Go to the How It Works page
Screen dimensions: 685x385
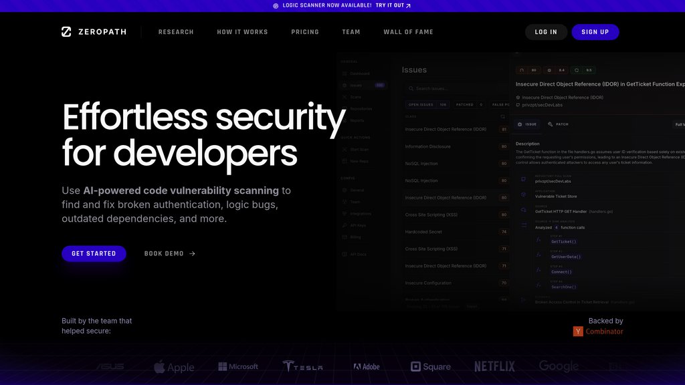[242, 32]
